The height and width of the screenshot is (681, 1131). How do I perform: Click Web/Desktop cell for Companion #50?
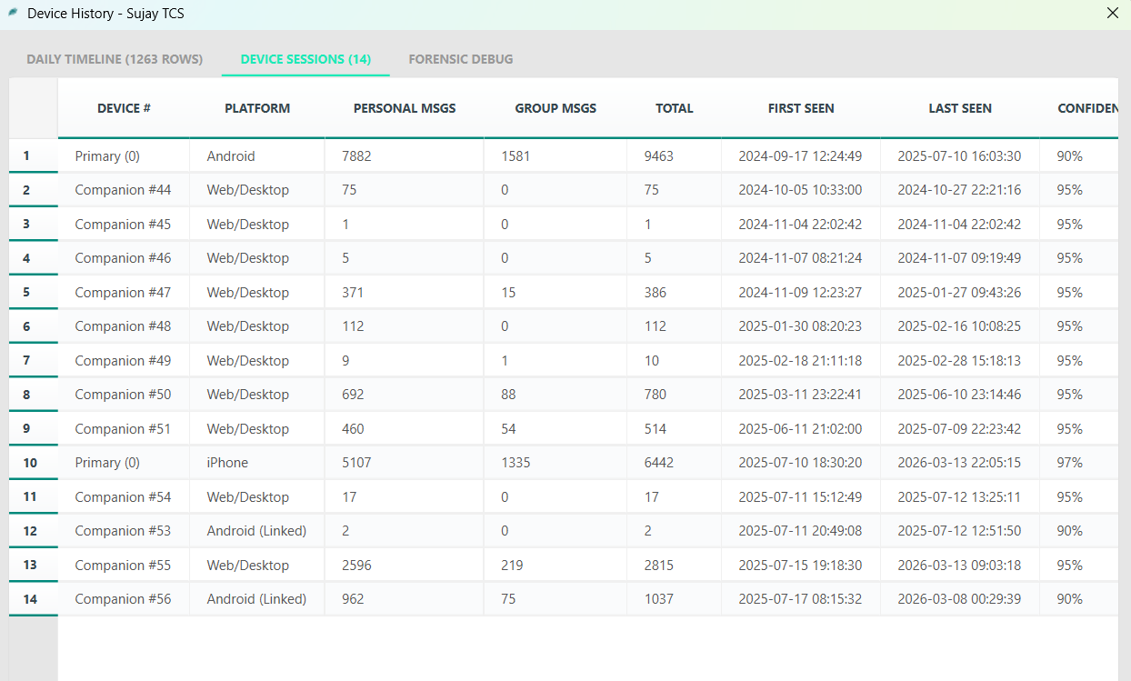tap(257, 395)
